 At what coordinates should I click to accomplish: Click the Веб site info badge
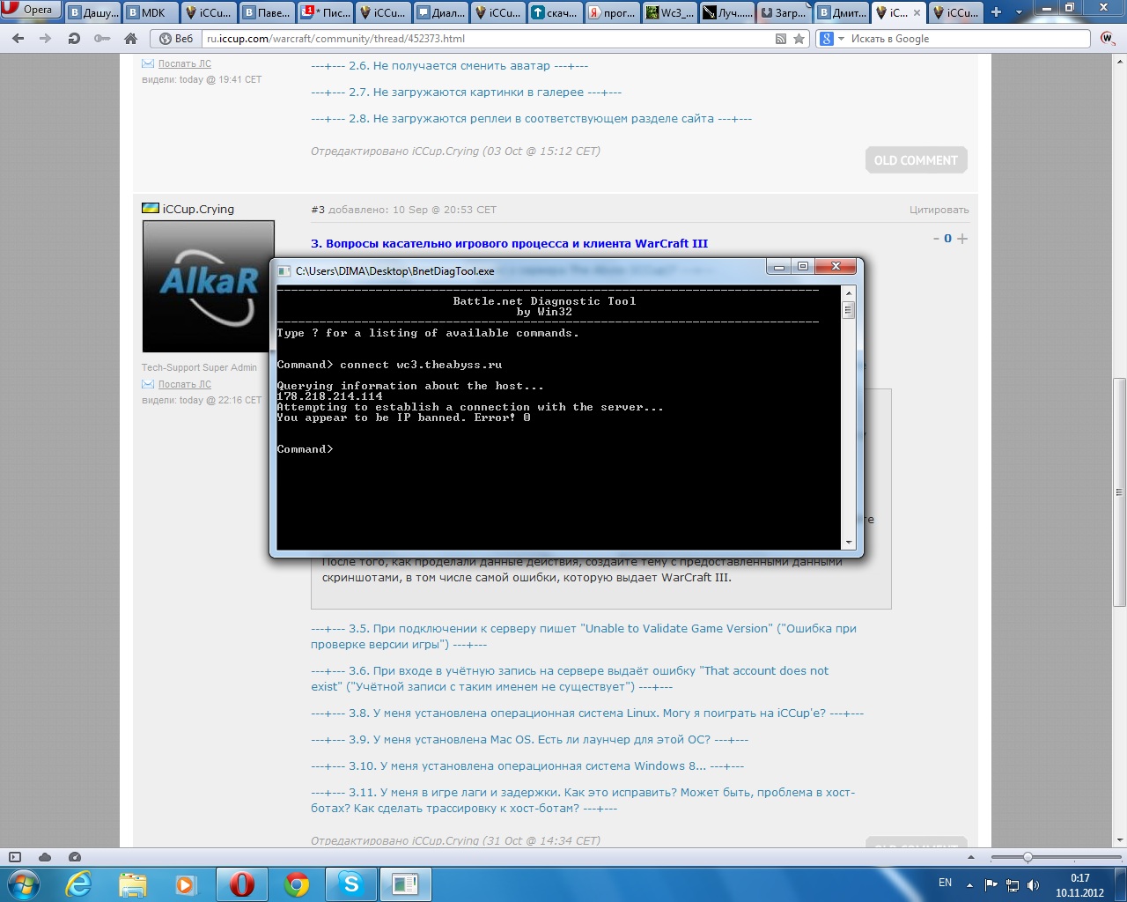(176, 39)
